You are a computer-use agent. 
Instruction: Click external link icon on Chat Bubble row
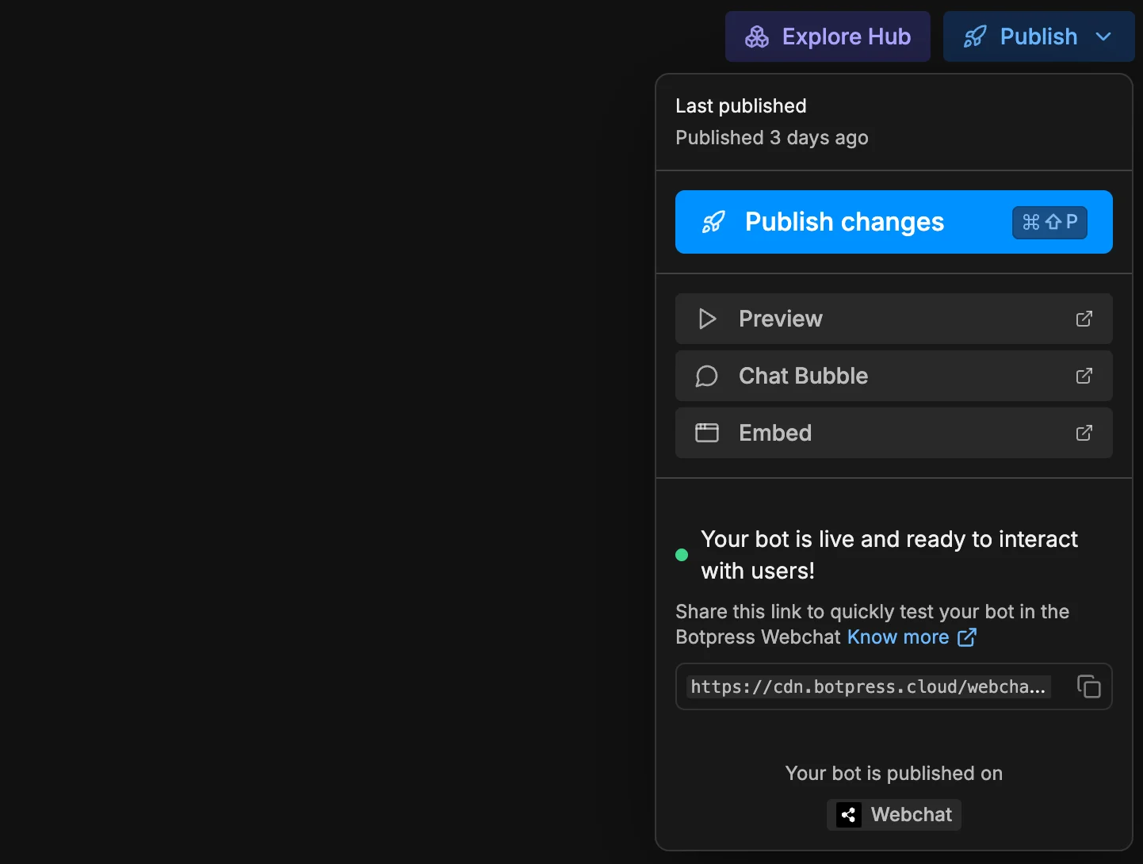point(1084,376)
